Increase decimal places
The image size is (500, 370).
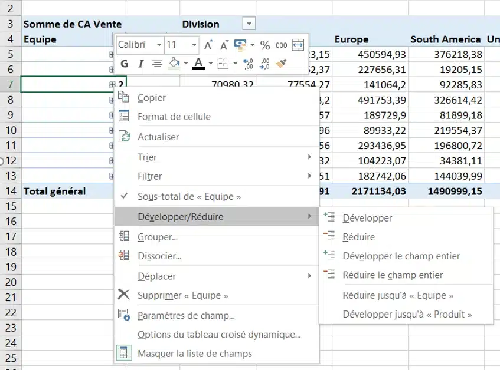click(248, 64)
